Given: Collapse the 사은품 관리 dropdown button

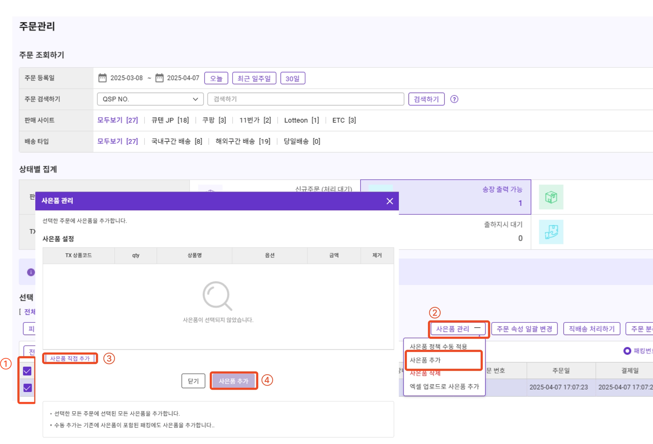Looking at the screenshot, I should point(458,329).
